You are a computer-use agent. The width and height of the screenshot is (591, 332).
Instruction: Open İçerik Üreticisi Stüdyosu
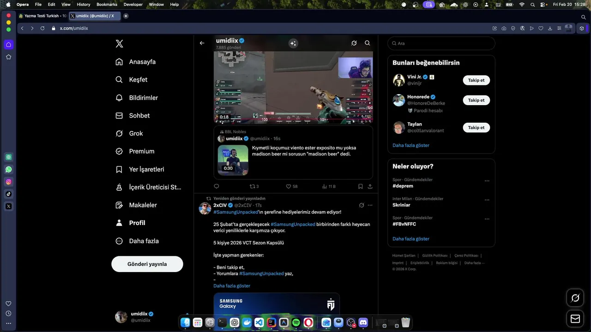point(148,187)
